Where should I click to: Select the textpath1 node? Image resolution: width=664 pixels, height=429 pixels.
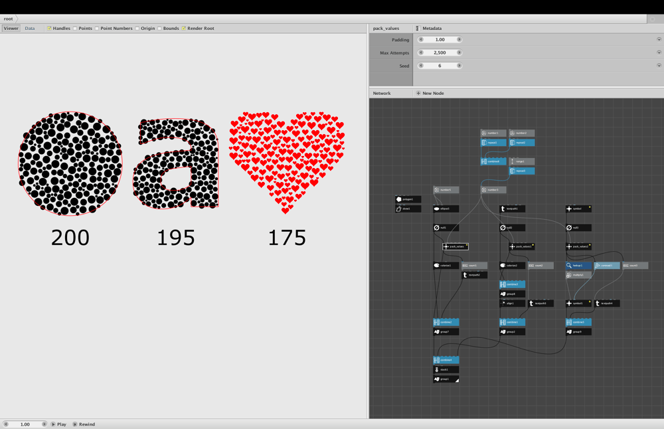tap(513, 209)
